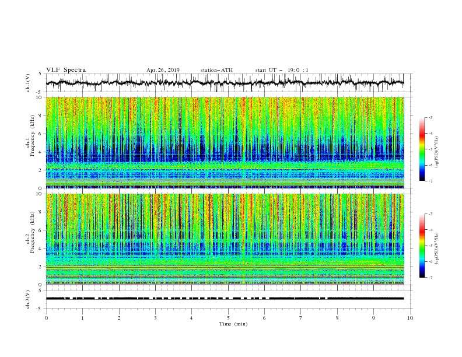462x357 pixels.
Task: Click the log(PSD) label beside upper colorbar
Action: (x=436, y=152)
